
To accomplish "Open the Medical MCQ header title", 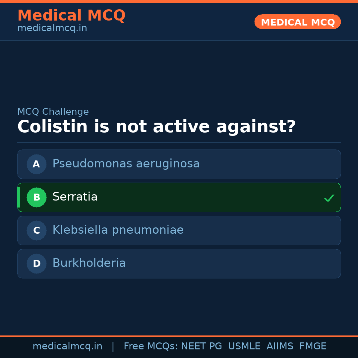I will 71,16.
